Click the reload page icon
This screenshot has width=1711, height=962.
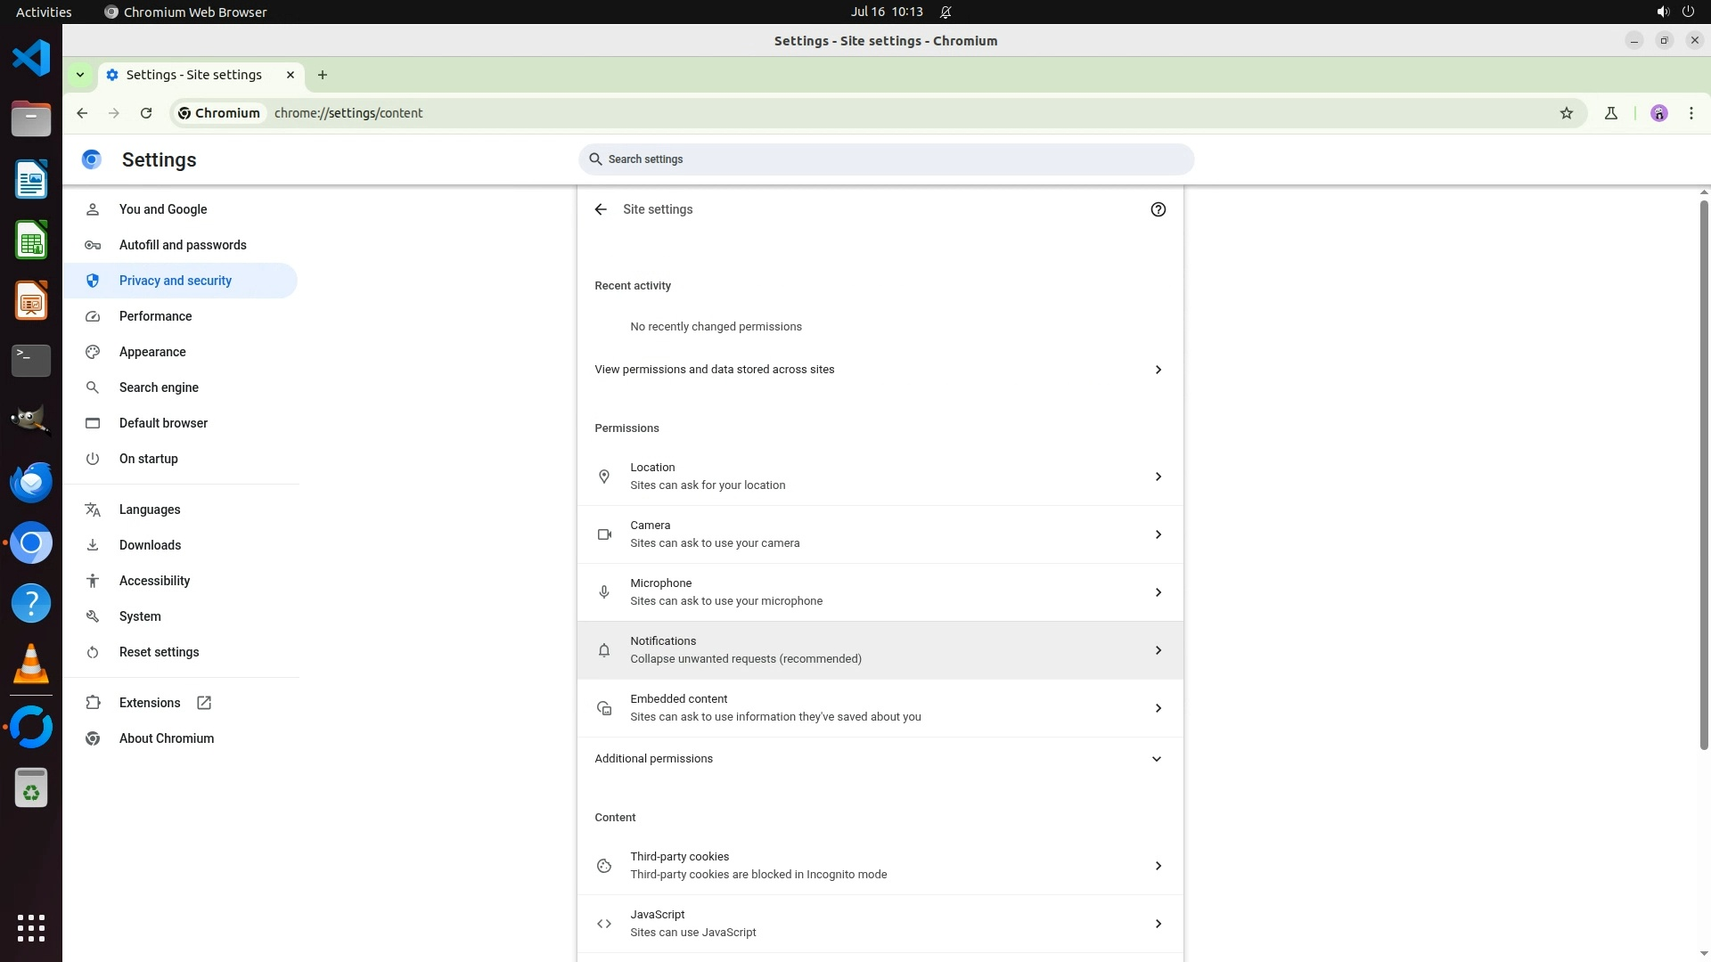146,113
